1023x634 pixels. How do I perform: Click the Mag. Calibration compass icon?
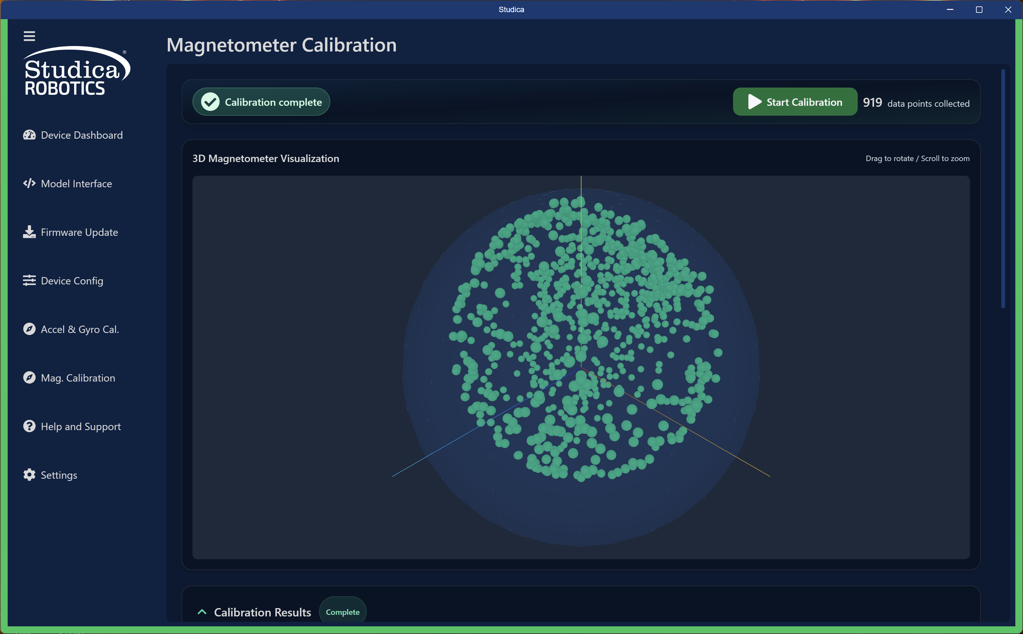(29, 378)
